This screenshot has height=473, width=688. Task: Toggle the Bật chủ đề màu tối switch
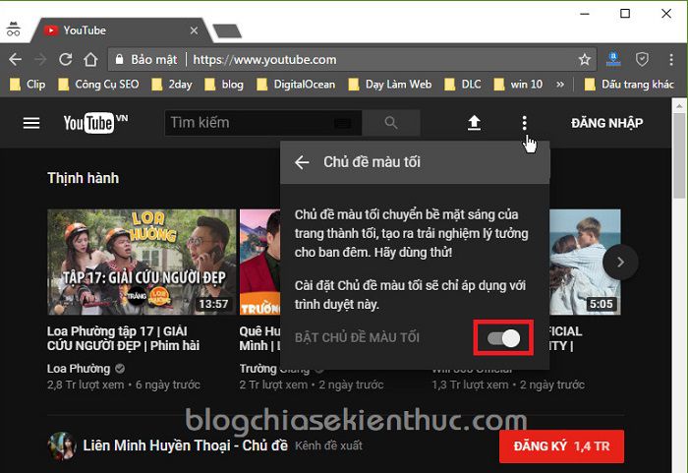503,338
